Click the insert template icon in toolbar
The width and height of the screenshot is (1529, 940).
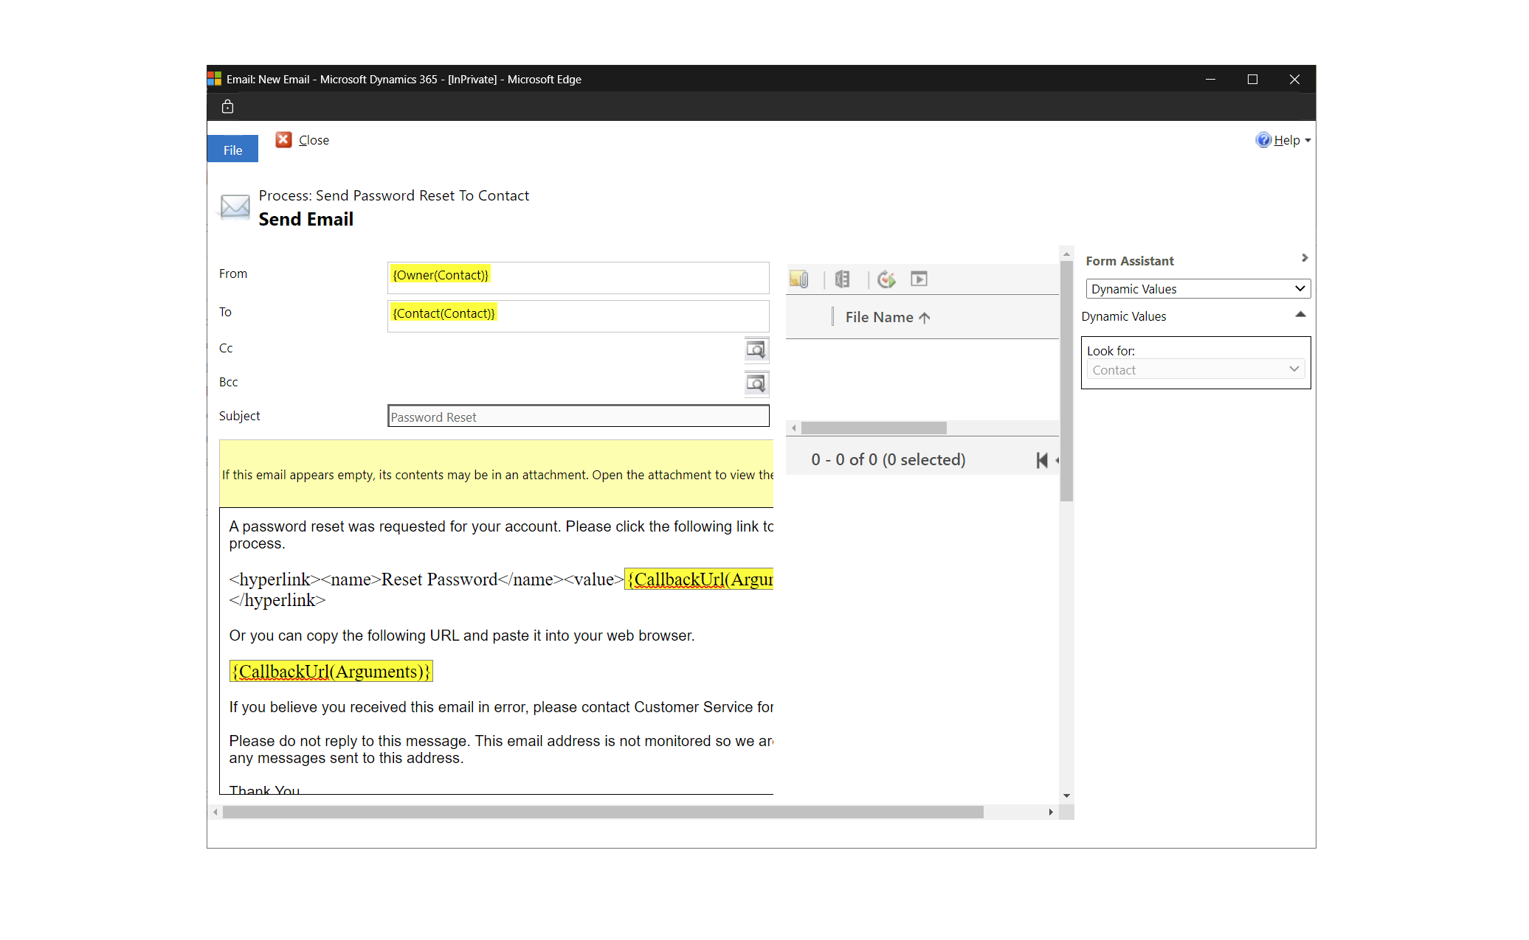tap(843, 279)
